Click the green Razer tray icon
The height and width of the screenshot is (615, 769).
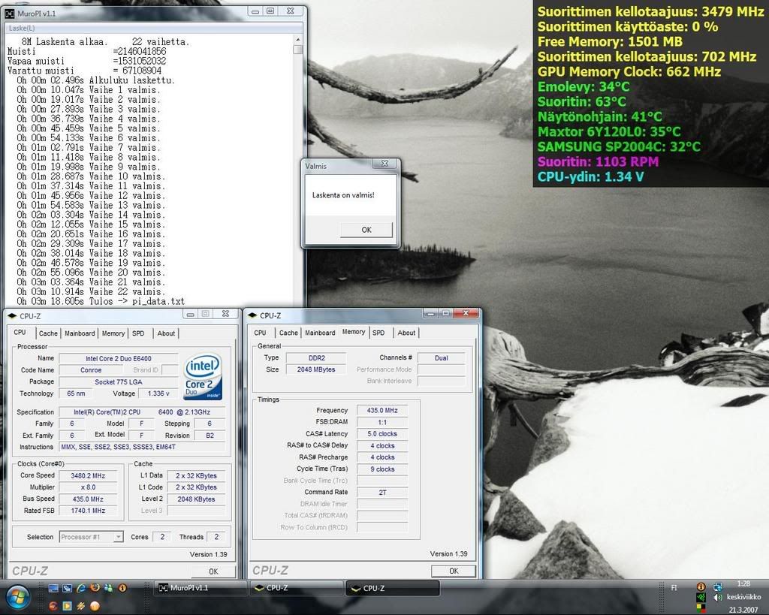tap(701, 598)
